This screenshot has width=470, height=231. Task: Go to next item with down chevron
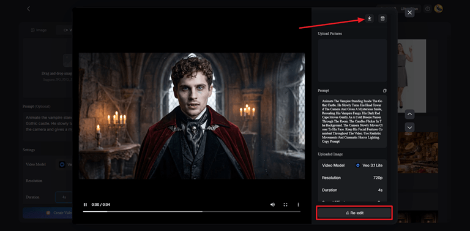(410, 127)
